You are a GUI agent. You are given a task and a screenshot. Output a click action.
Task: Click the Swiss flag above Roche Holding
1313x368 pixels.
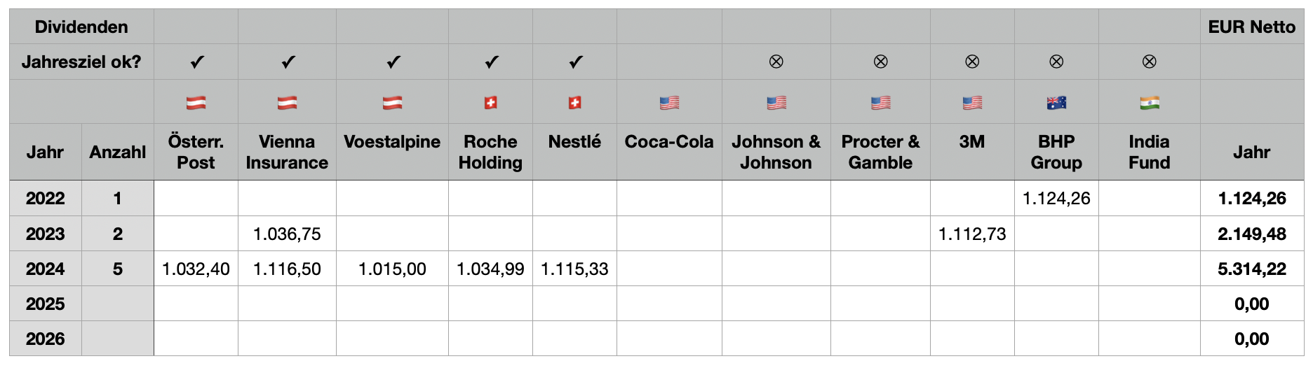pyautogui.click(x=490, y=103)
